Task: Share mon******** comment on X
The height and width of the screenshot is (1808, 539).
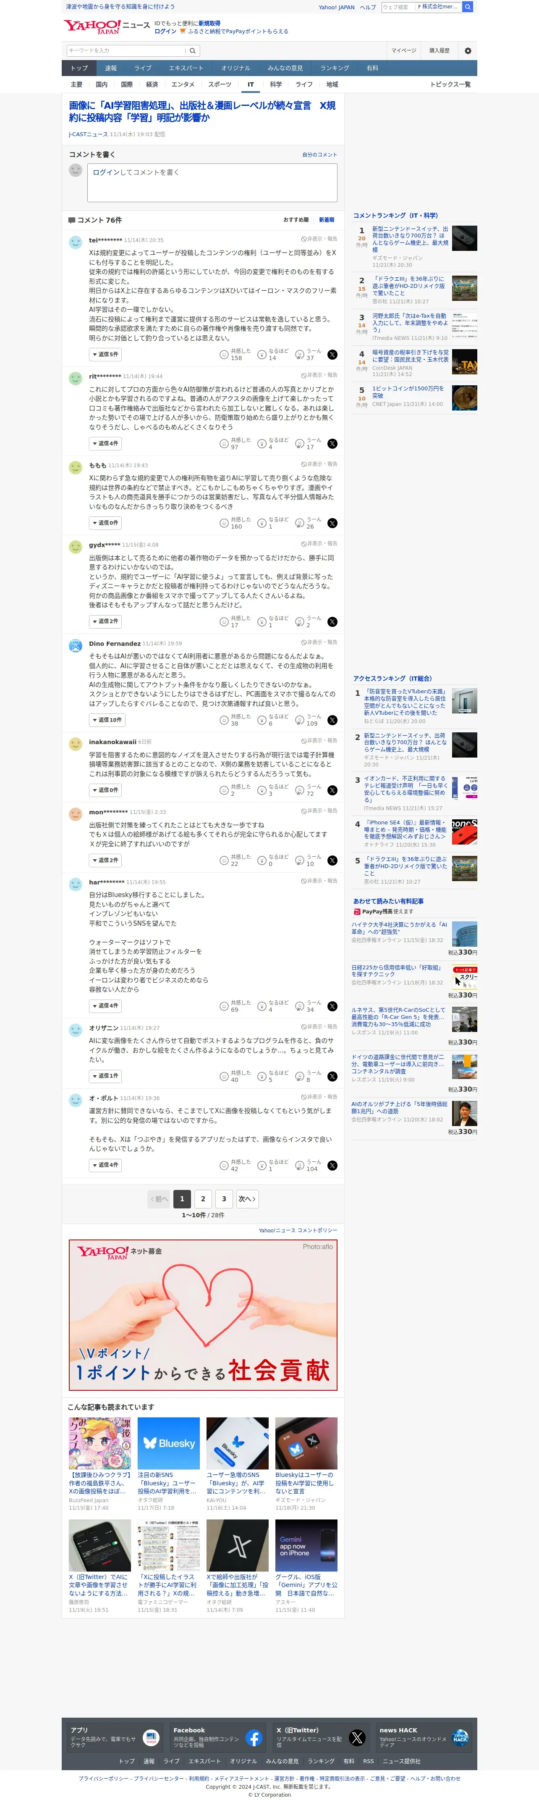Action: pyautogui.click(x=332, y=861)
